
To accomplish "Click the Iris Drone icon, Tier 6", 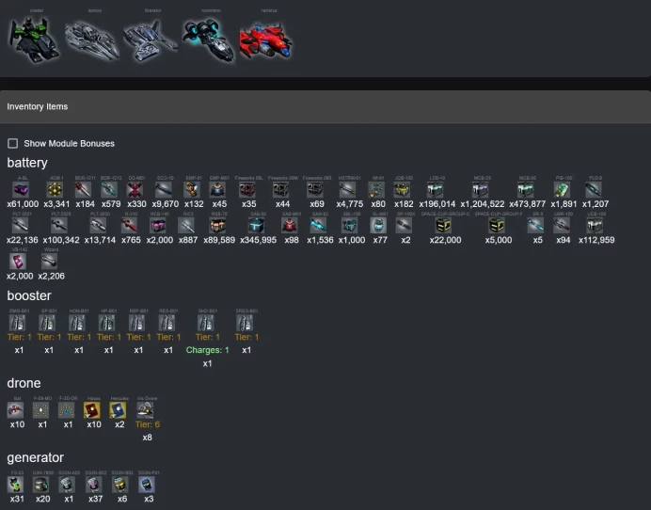I will point(145,410).
